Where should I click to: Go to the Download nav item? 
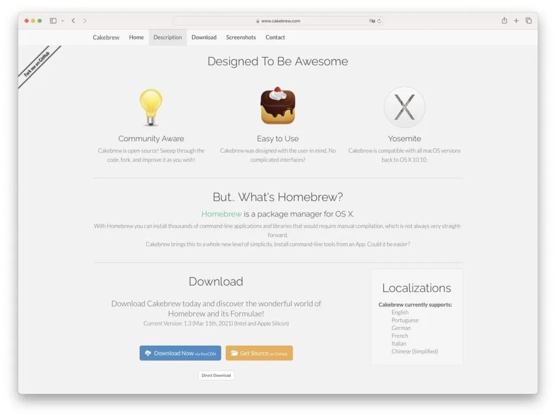coord(204,37)
